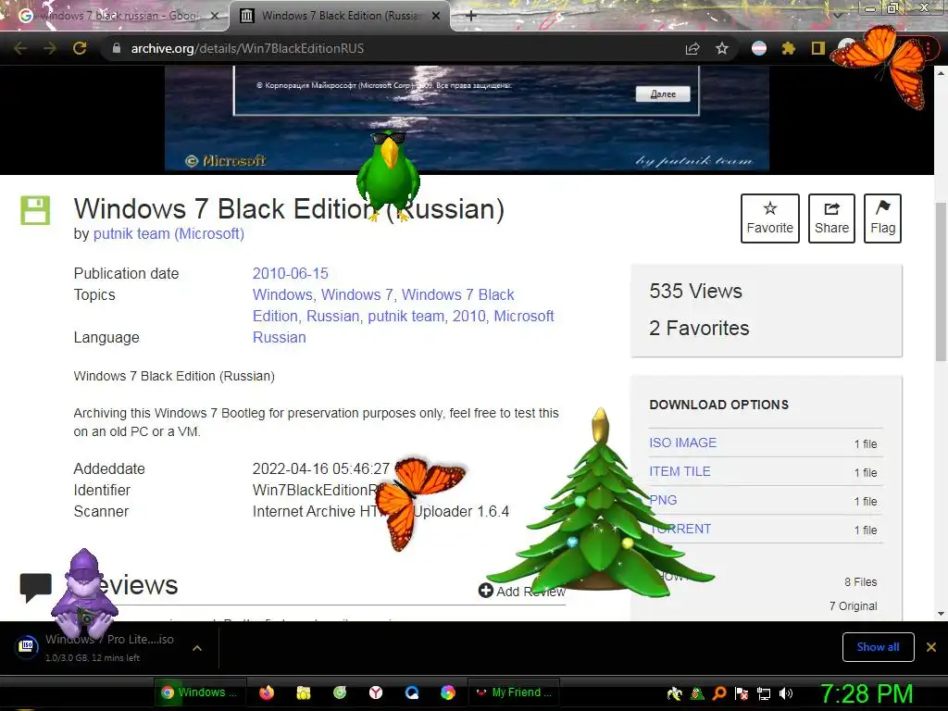Select the '8 Files' count

(x=860, y=582)
